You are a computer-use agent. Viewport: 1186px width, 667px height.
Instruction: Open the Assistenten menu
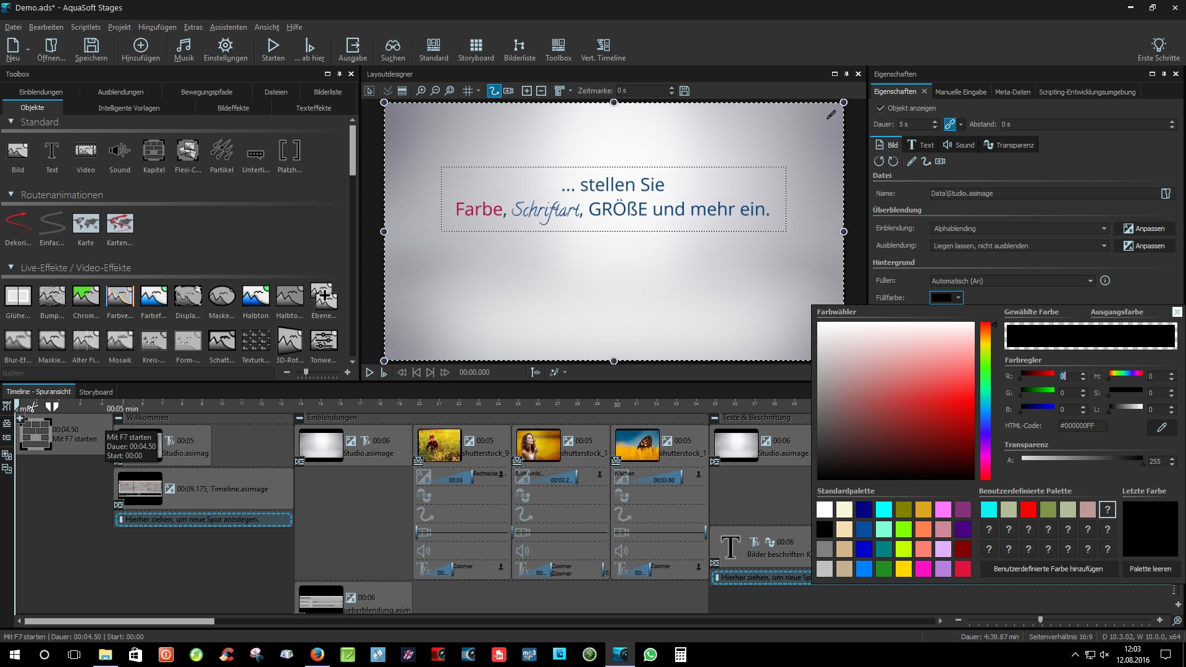228,27
